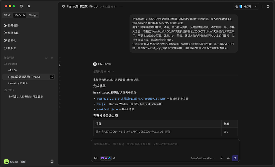Open the task list filter icon
This screenshot has height=167, width=275.
tap(52, 58)
